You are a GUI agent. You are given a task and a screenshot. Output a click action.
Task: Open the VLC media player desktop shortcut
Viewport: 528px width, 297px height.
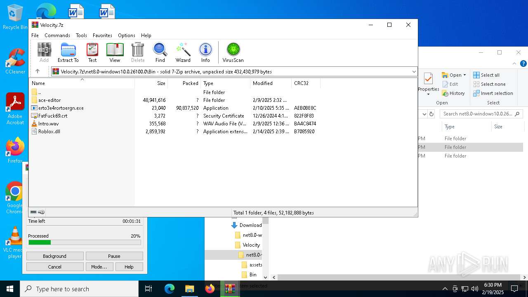15,243
